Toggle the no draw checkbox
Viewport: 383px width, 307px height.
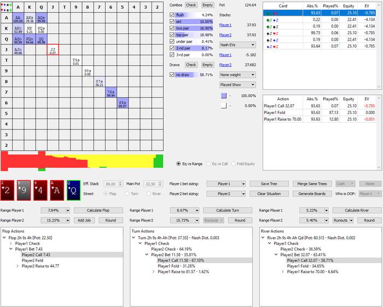[172, 75]
